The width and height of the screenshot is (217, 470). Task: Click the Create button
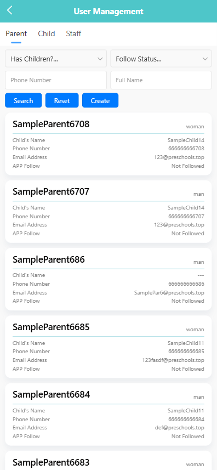click(x=100, y=100)
